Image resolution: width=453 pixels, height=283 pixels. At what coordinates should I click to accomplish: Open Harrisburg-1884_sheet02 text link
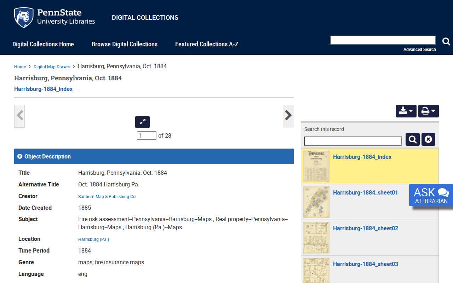click(x=365, y=229)
